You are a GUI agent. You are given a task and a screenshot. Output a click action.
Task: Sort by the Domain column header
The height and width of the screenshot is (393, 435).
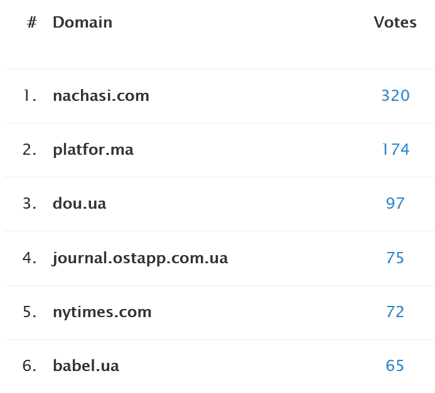[82, 23]
